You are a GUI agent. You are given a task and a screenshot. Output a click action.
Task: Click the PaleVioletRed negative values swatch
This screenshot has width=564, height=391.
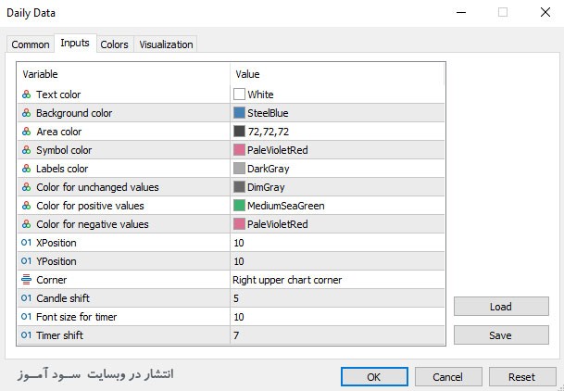[240, 224]
